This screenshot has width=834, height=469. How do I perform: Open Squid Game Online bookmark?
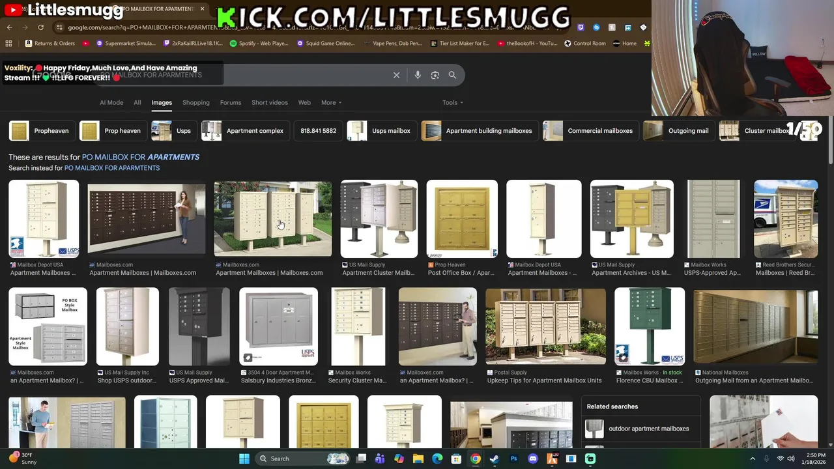pos(326,44)
